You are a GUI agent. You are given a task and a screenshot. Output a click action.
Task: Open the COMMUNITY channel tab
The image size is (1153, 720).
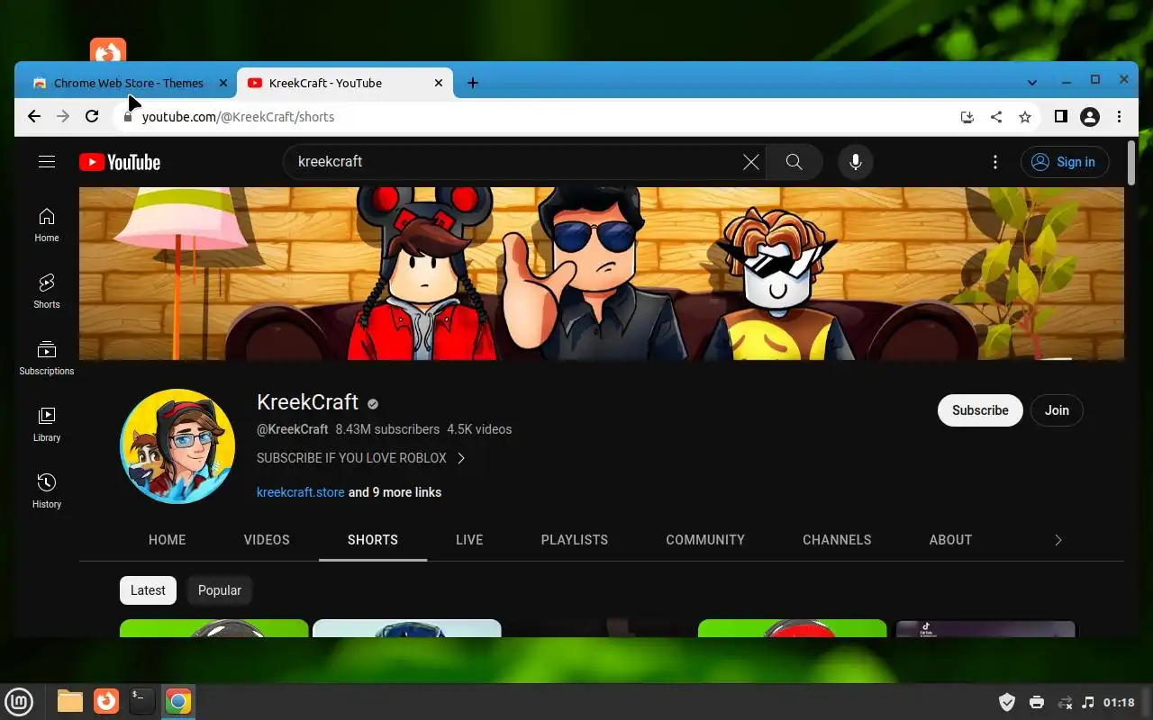(705, 540)
